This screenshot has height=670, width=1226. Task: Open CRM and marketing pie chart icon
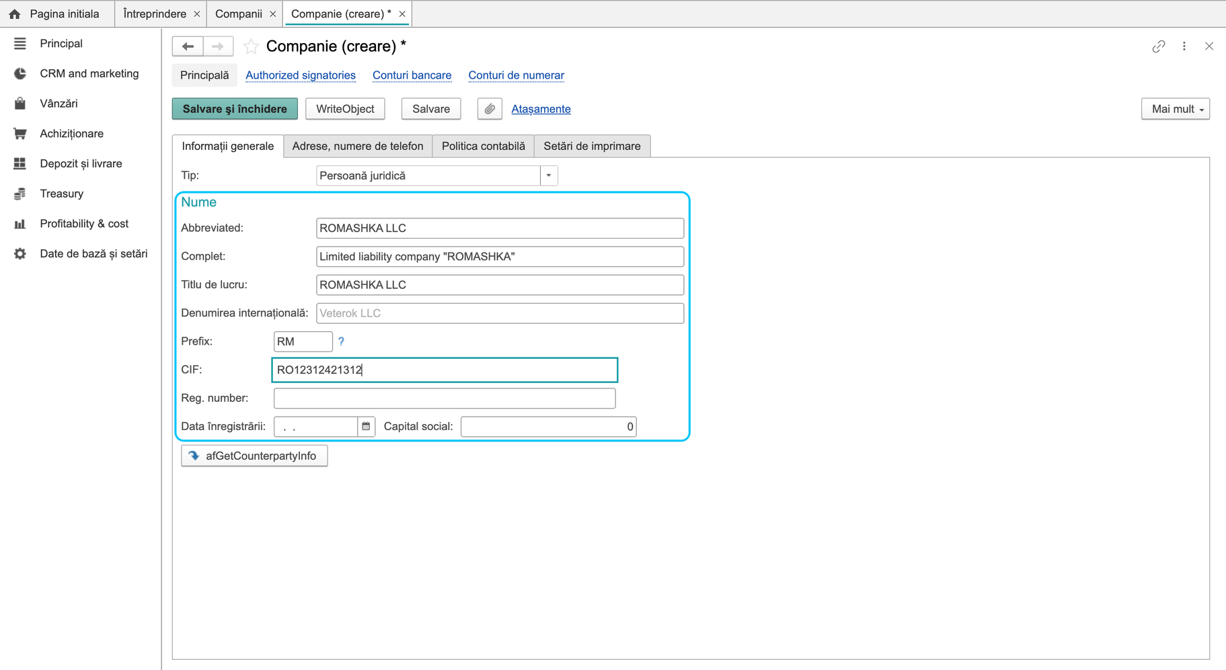pos(20,74)
